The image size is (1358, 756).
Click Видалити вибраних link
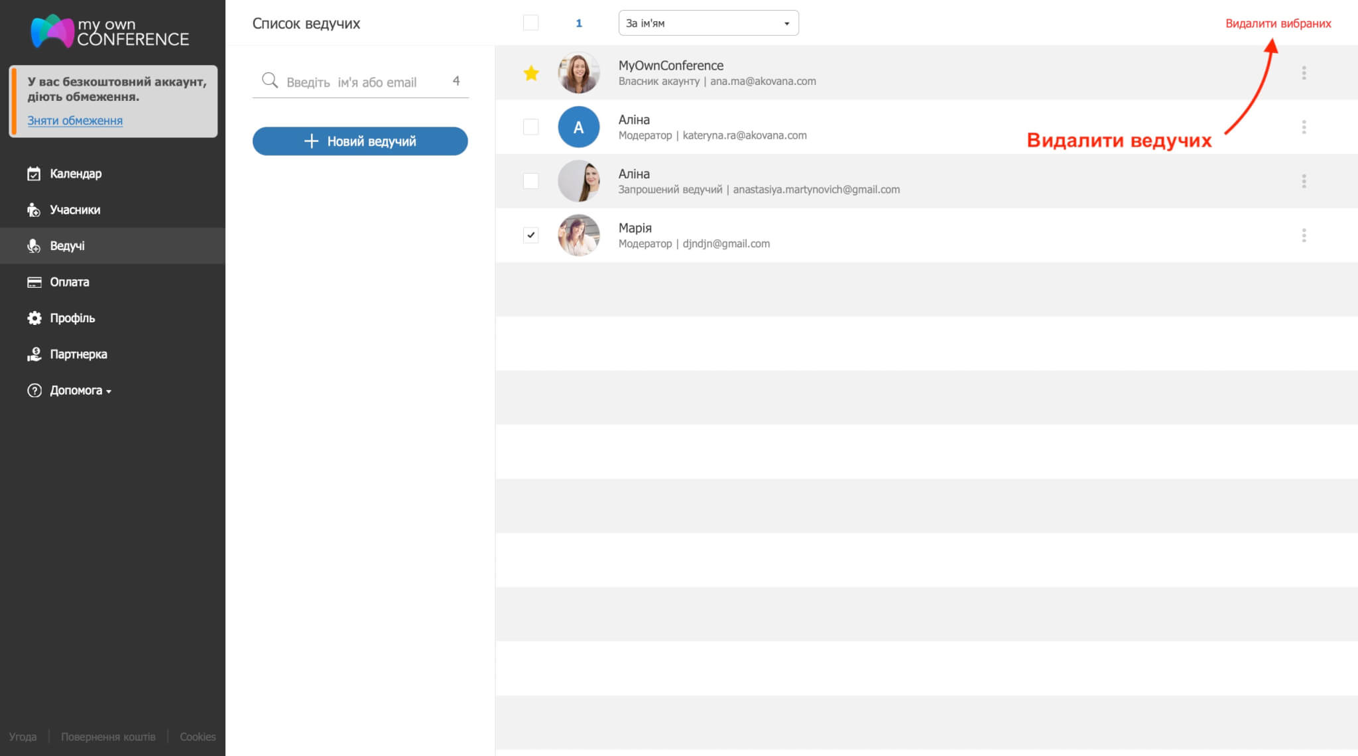[x=1278, y=23]
